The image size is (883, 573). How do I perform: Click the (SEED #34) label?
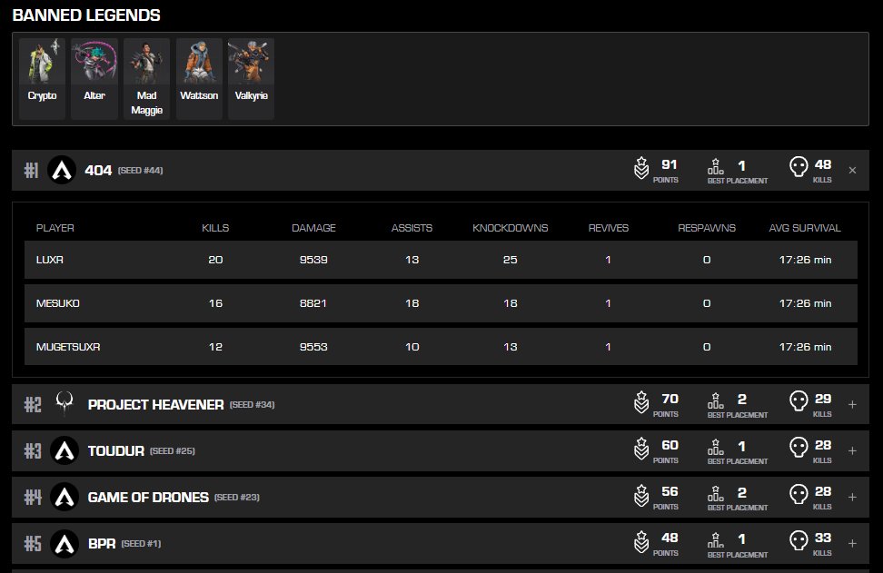252,404
